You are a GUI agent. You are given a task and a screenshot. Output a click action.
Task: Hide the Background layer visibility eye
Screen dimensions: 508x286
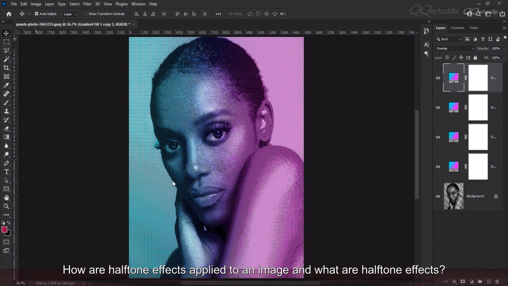(x=438, y=196)
